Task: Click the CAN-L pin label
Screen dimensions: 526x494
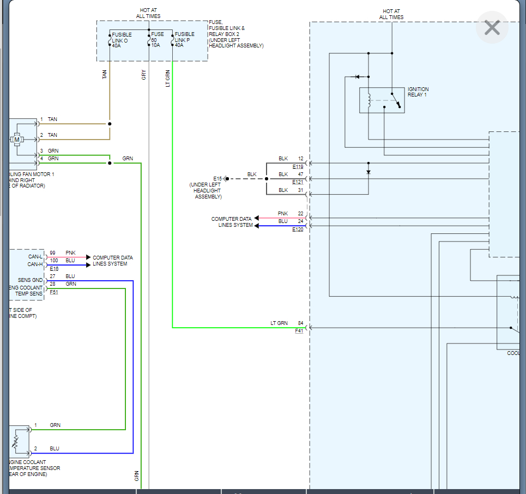Action: (x=35, y=256)
